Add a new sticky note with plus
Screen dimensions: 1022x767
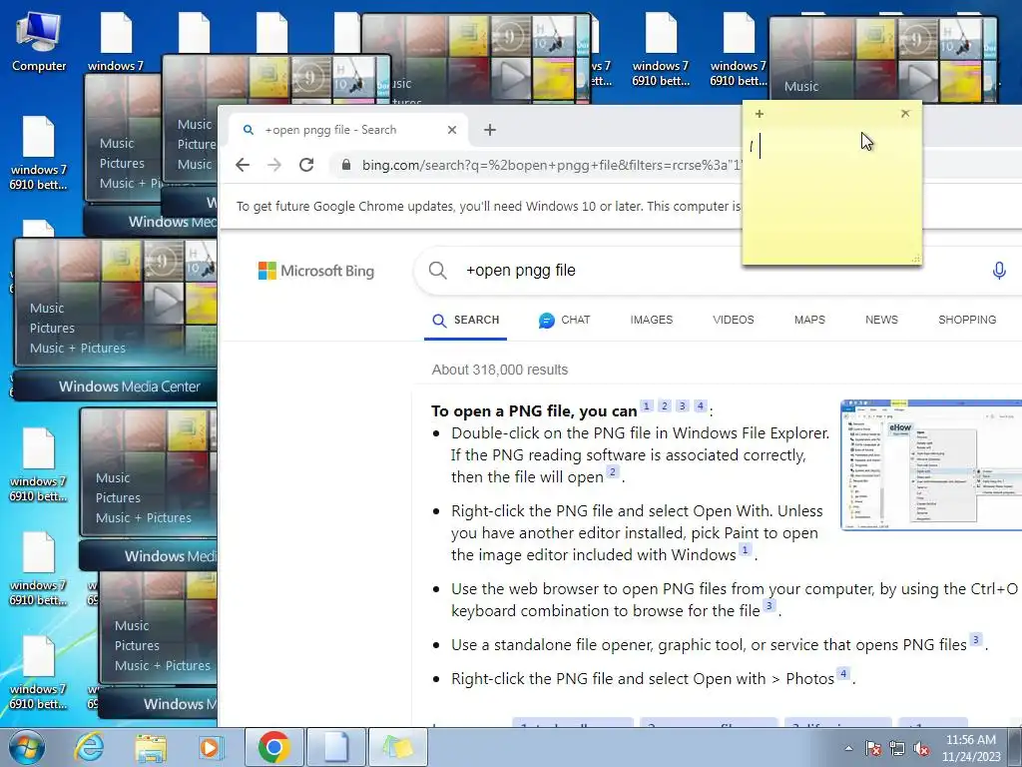pos(759,114)
